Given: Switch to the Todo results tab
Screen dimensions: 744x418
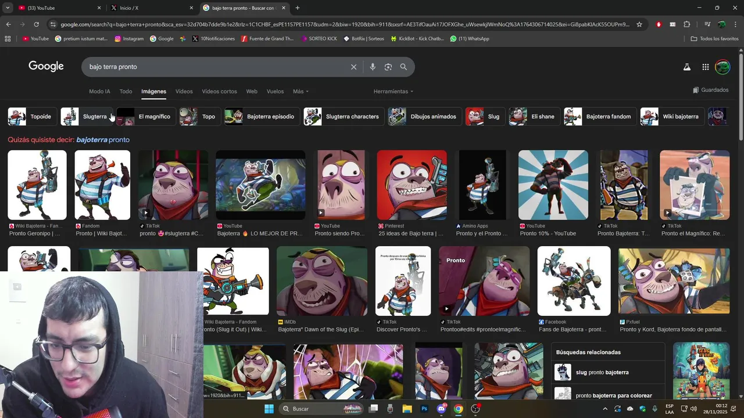Looking at the screenshot, I should point(126,91).
